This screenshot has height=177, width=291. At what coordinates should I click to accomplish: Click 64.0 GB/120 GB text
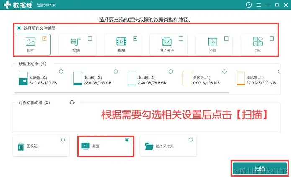43,83
